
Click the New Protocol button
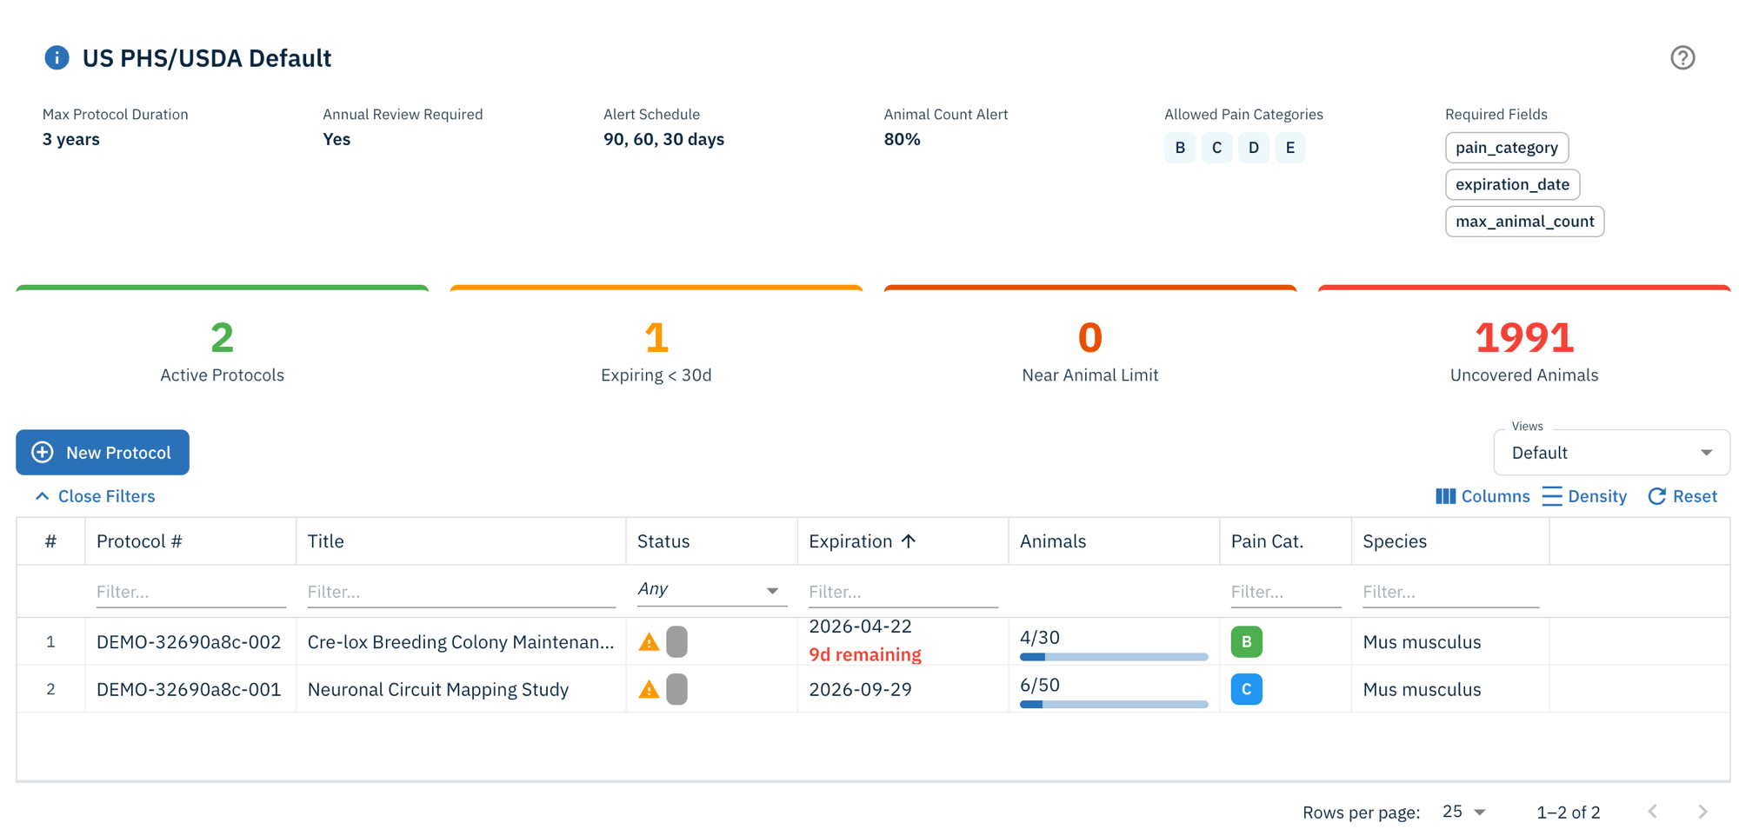pyautogui.click(x=102, y=452)
